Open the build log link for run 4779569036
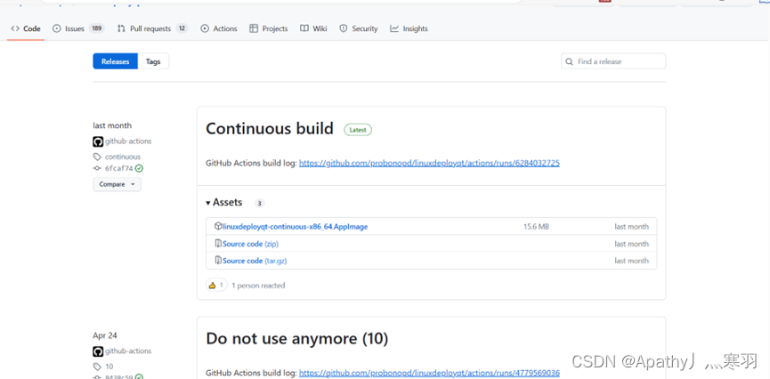This screenshot has width=770, height=379. [x=429, y=373]
